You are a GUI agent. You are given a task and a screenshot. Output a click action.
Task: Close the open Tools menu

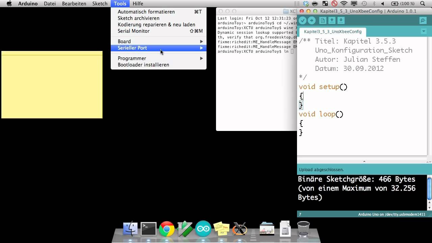(x=120, y=3)
